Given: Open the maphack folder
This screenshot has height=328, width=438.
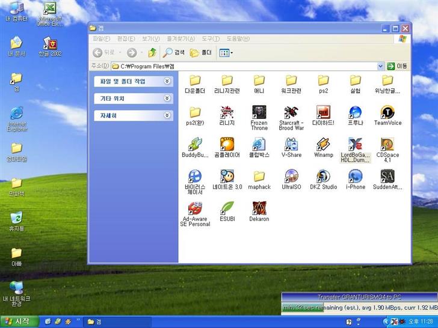Looking at the screenshot, I should click(259, 180).
